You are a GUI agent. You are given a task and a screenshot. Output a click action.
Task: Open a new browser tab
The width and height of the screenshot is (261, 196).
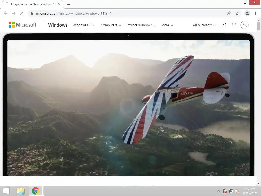[69, 4]
